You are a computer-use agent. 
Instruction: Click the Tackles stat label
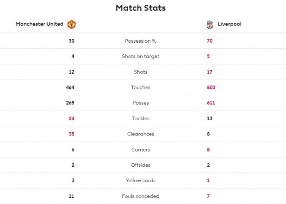[x=141, y=118]
